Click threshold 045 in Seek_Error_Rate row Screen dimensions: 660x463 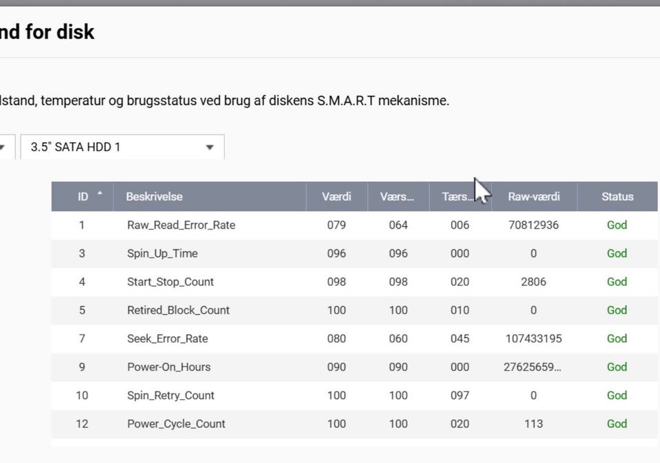coord(460,339)
